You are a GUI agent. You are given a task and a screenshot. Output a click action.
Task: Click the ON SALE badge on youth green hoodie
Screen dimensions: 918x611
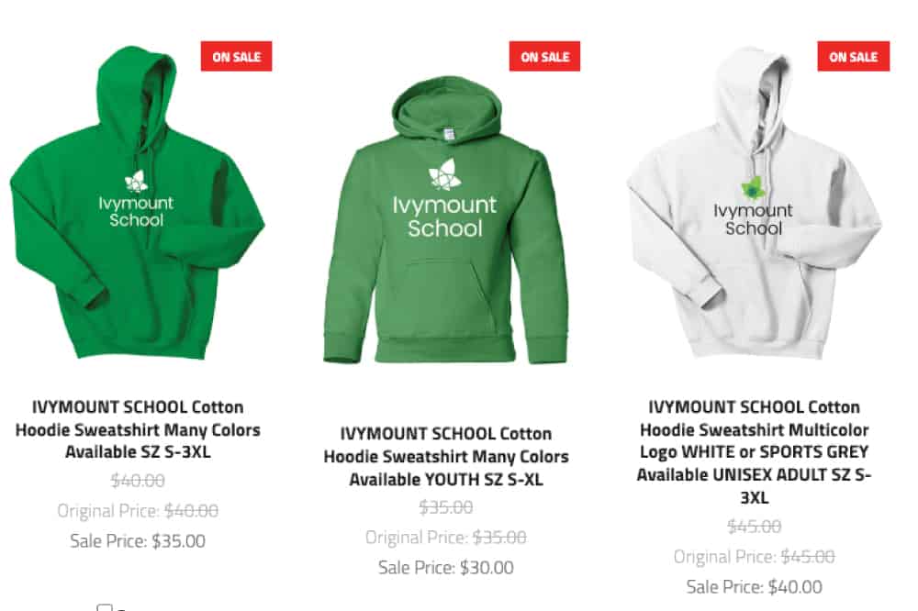[544, 56]
